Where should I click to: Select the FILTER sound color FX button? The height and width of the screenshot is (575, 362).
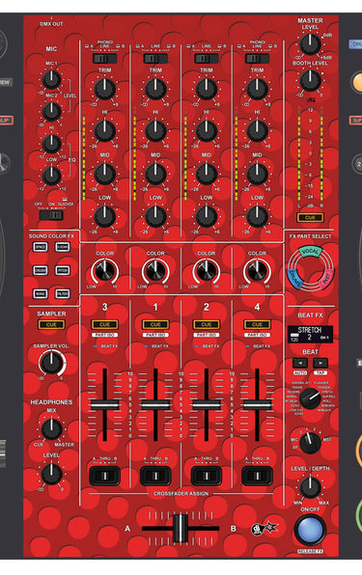(63, 293)
